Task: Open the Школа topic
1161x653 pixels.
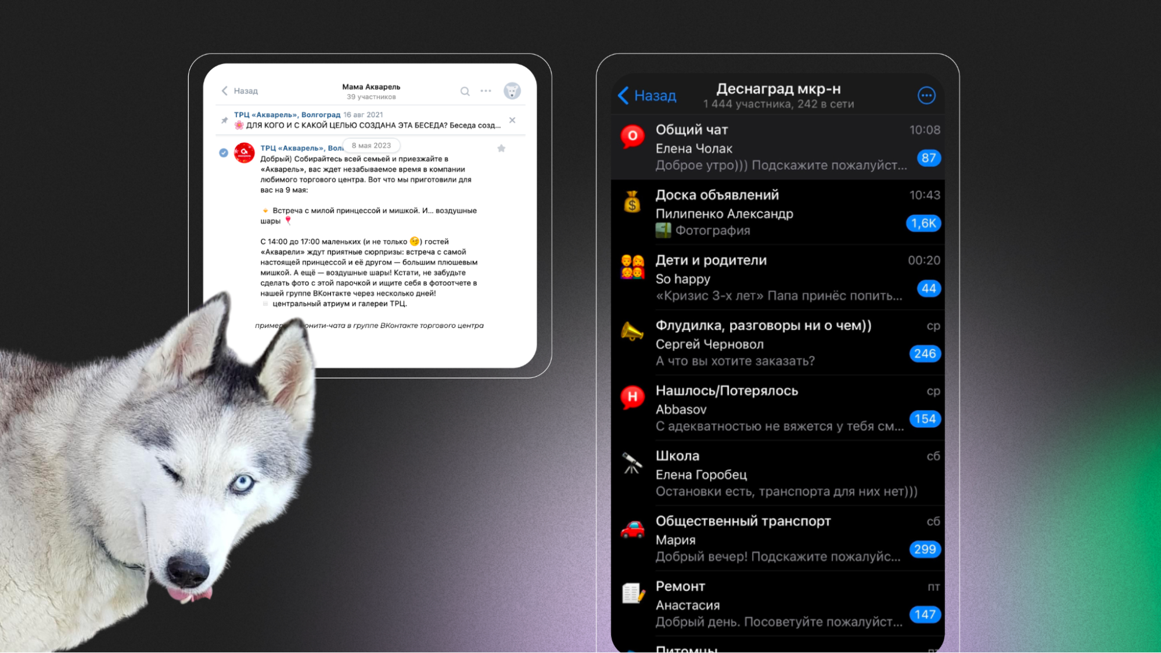Action: 778,473
